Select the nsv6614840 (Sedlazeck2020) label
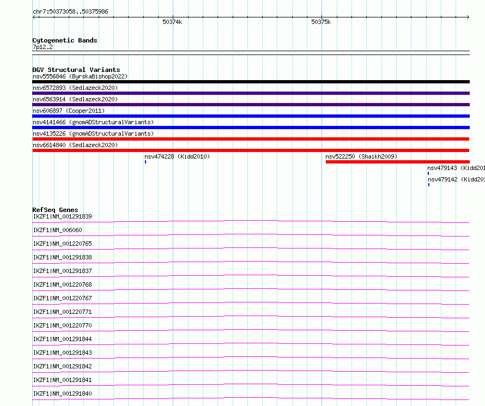485x406 pixels. [x=75, y=145]
